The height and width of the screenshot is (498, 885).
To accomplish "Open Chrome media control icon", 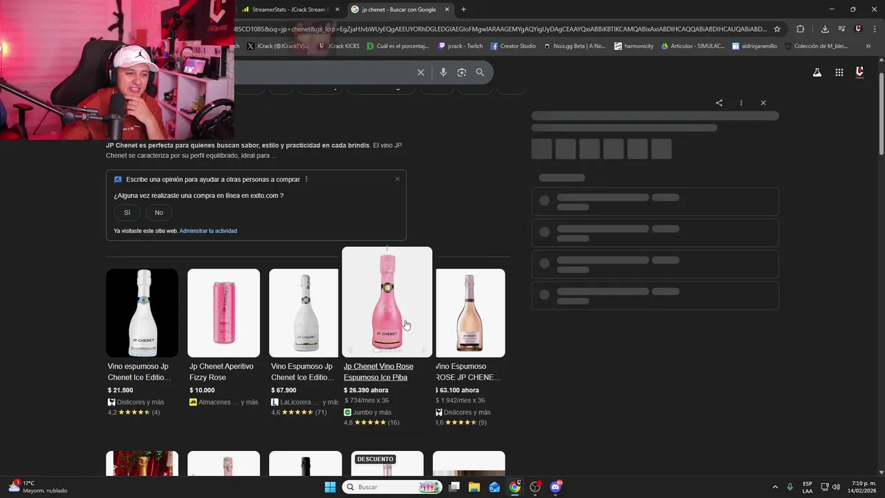I will 841,29.
